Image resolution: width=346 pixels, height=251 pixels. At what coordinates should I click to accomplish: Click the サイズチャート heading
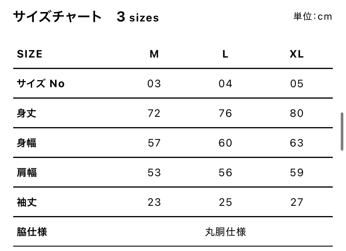[x=58, y=17]
